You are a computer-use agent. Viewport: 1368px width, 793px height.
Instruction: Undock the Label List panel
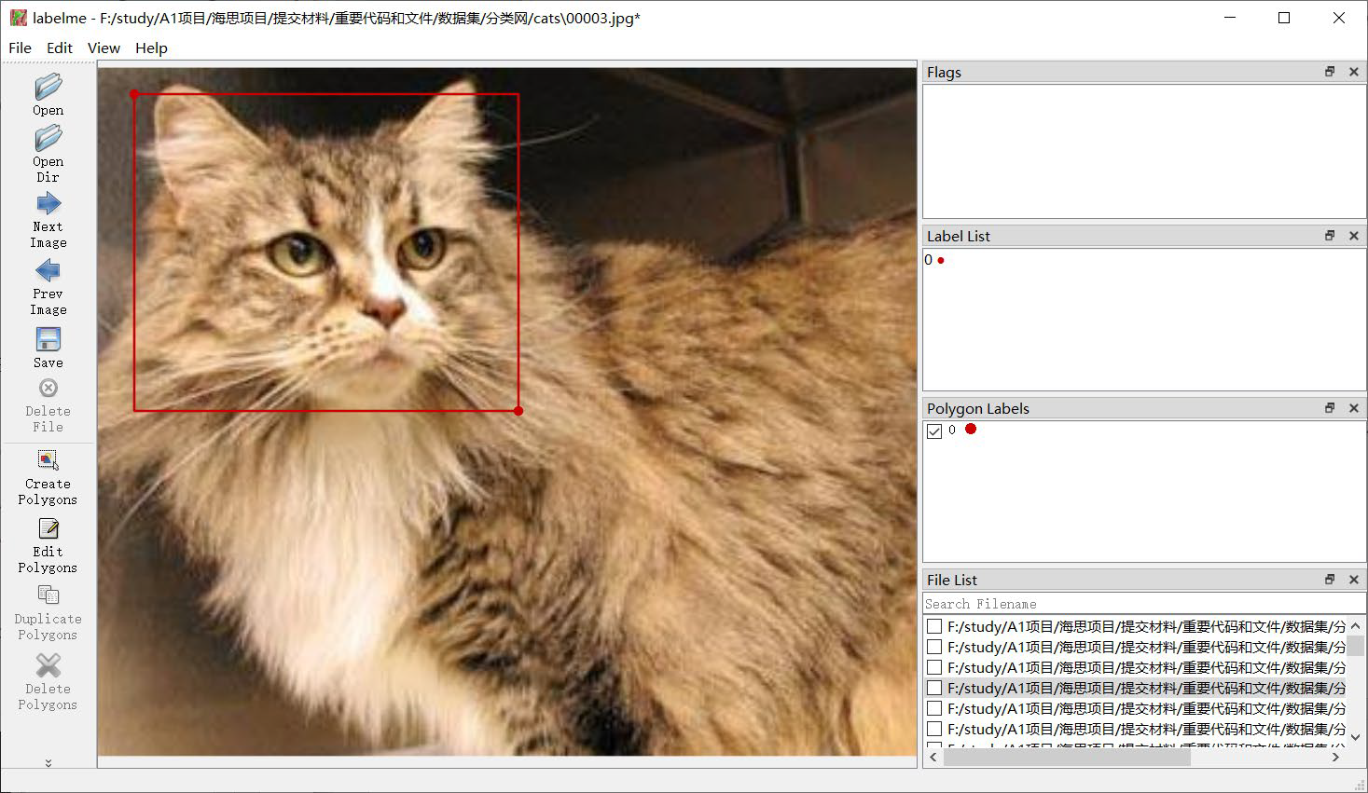(x=1330, y=236)
